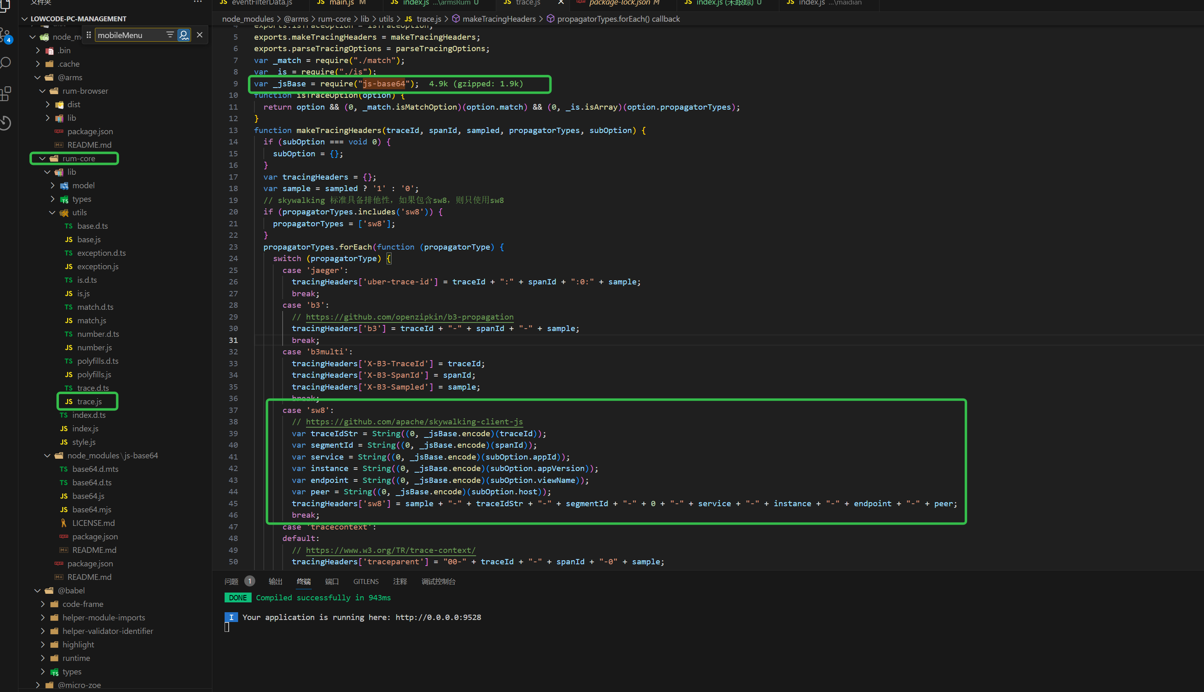This screenshot has height=692, width=1204.
Task: Click rum-core in the breadcrumb path
Action: [x=334, y=19]
